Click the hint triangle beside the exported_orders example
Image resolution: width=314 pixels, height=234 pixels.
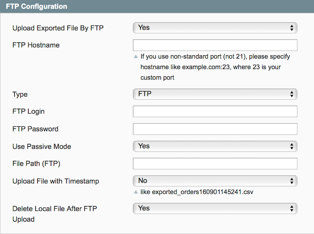[x=135, y=192]
